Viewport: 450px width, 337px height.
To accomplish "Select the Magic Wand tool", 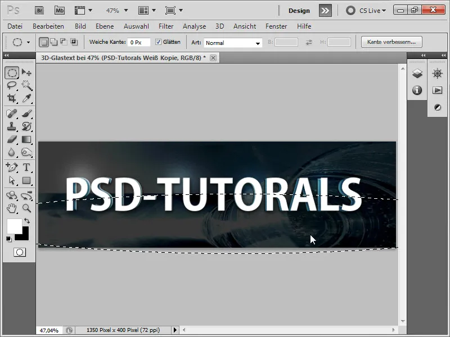I will (x=26, y=85).
